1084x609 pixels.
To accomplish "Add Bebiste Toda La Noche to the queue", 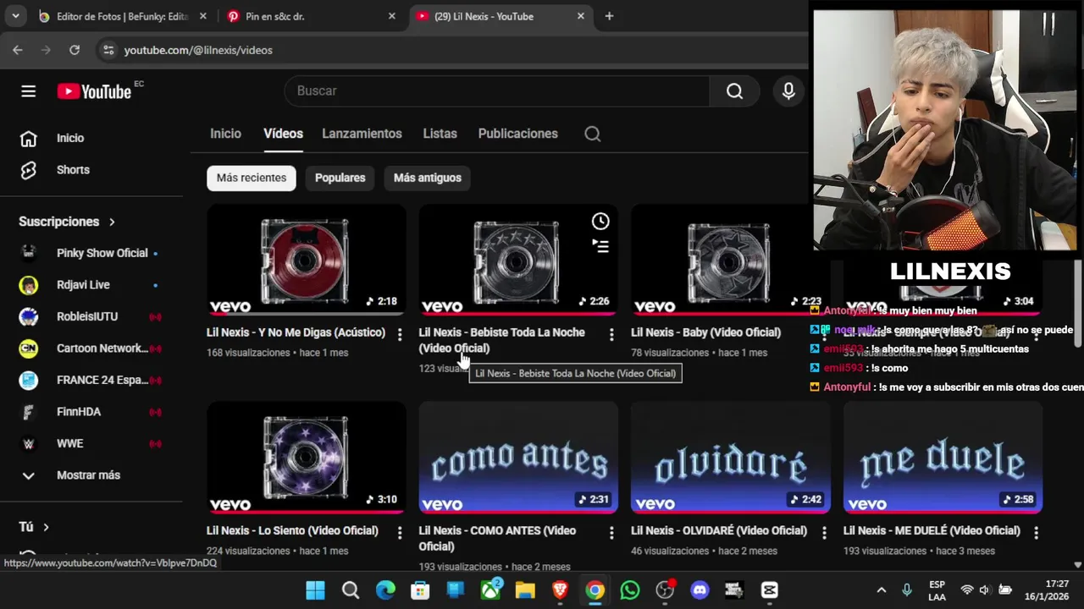I will click(600, 246).
